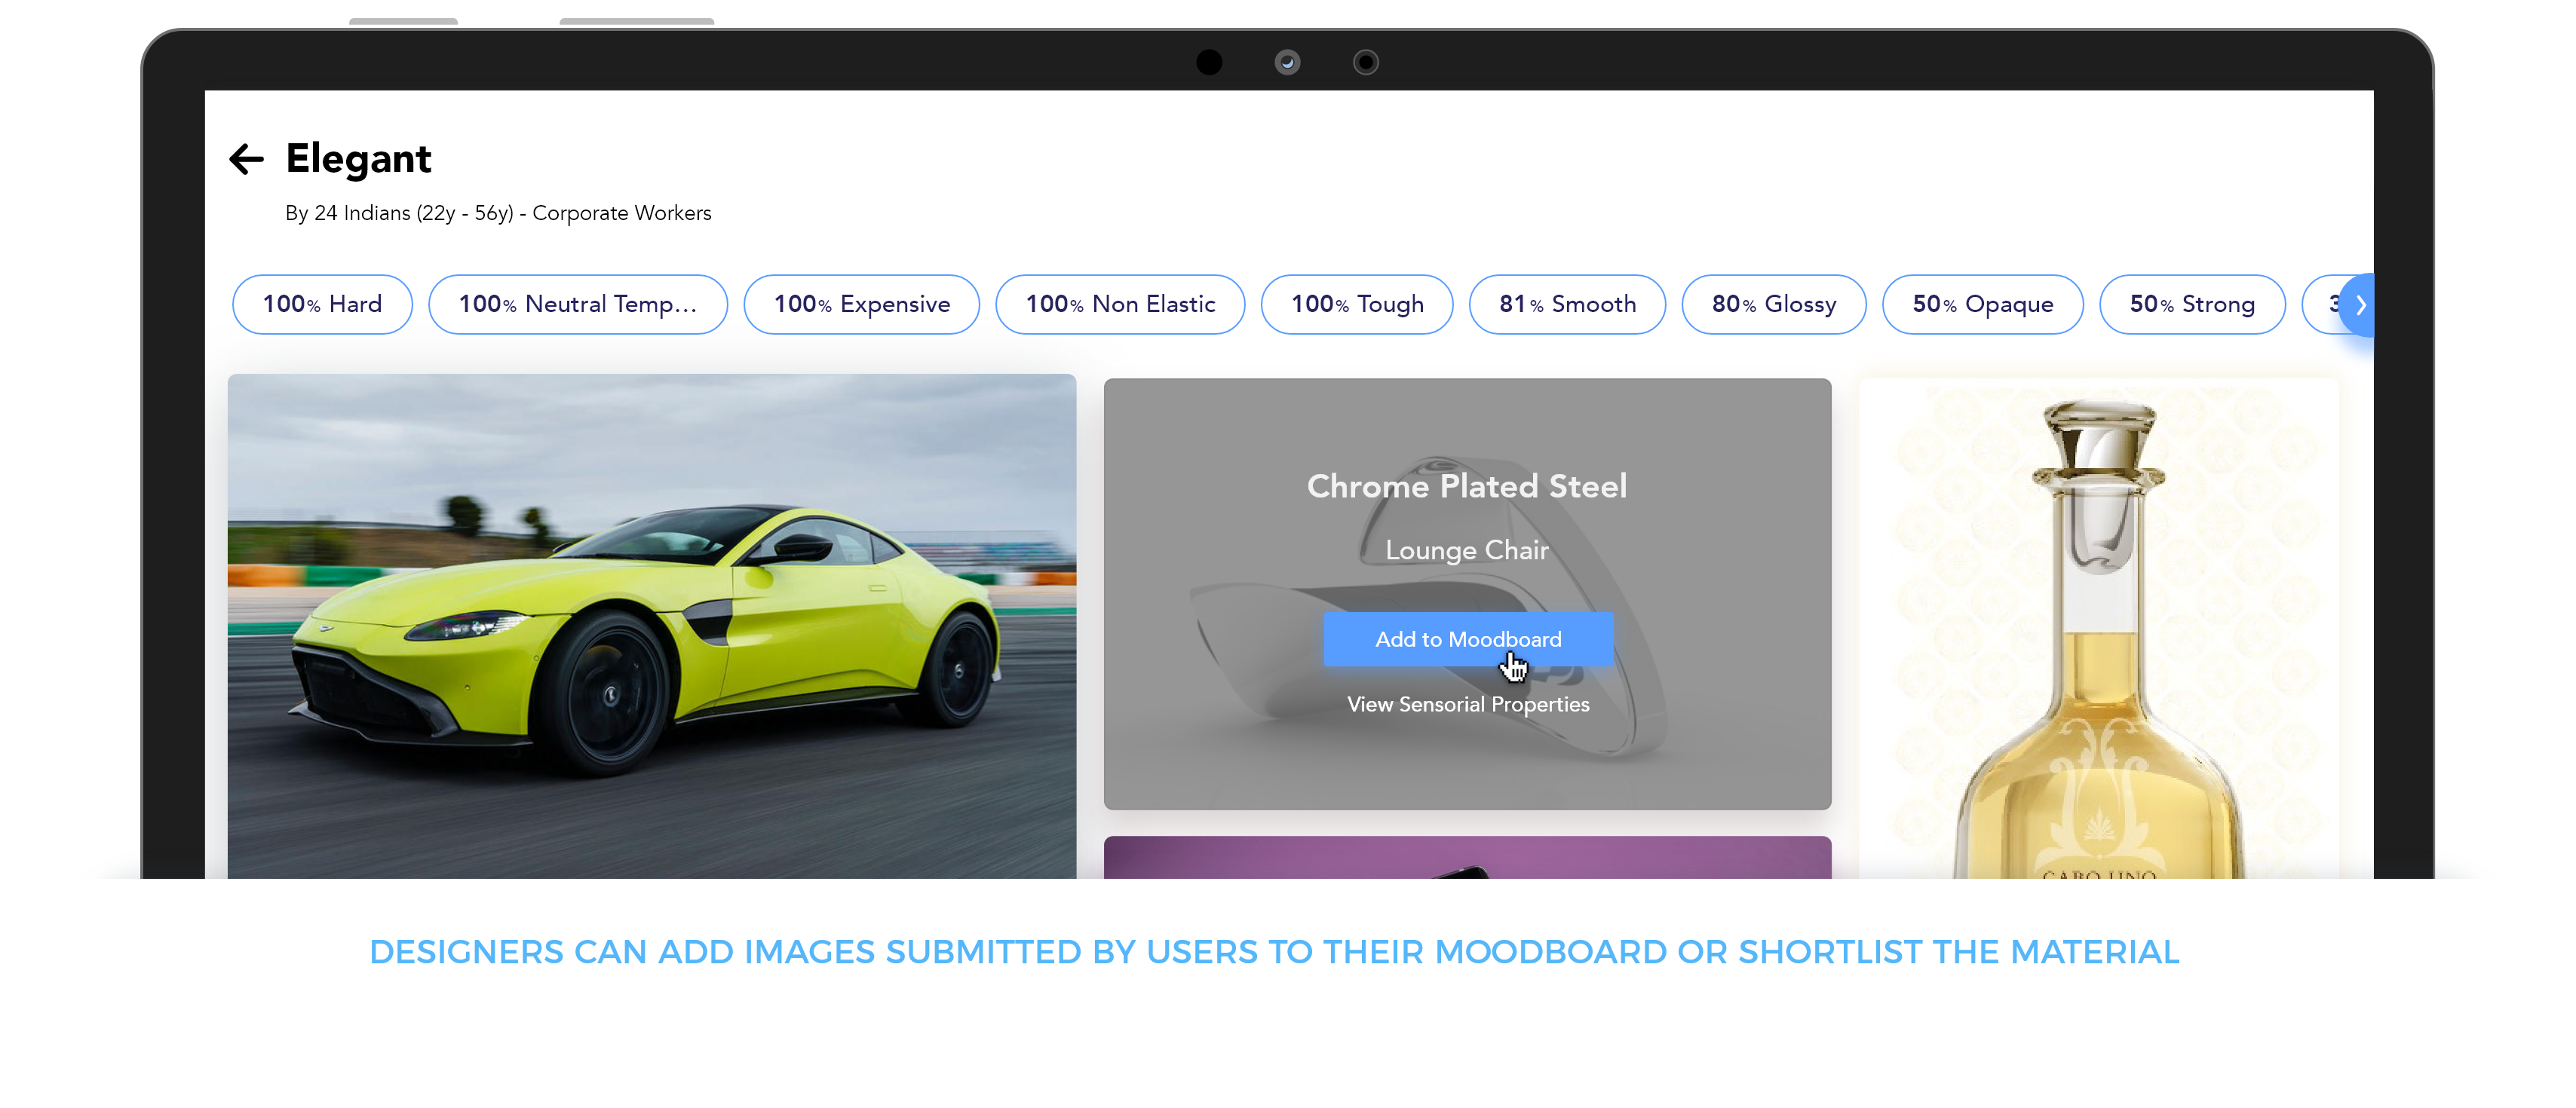Click the Lounge Chair label
The height and width of the screenshot is (1108, 2576).
(1466, 550)
